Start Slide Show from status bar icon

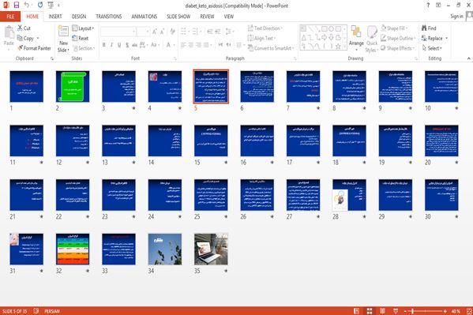(396, 311)
